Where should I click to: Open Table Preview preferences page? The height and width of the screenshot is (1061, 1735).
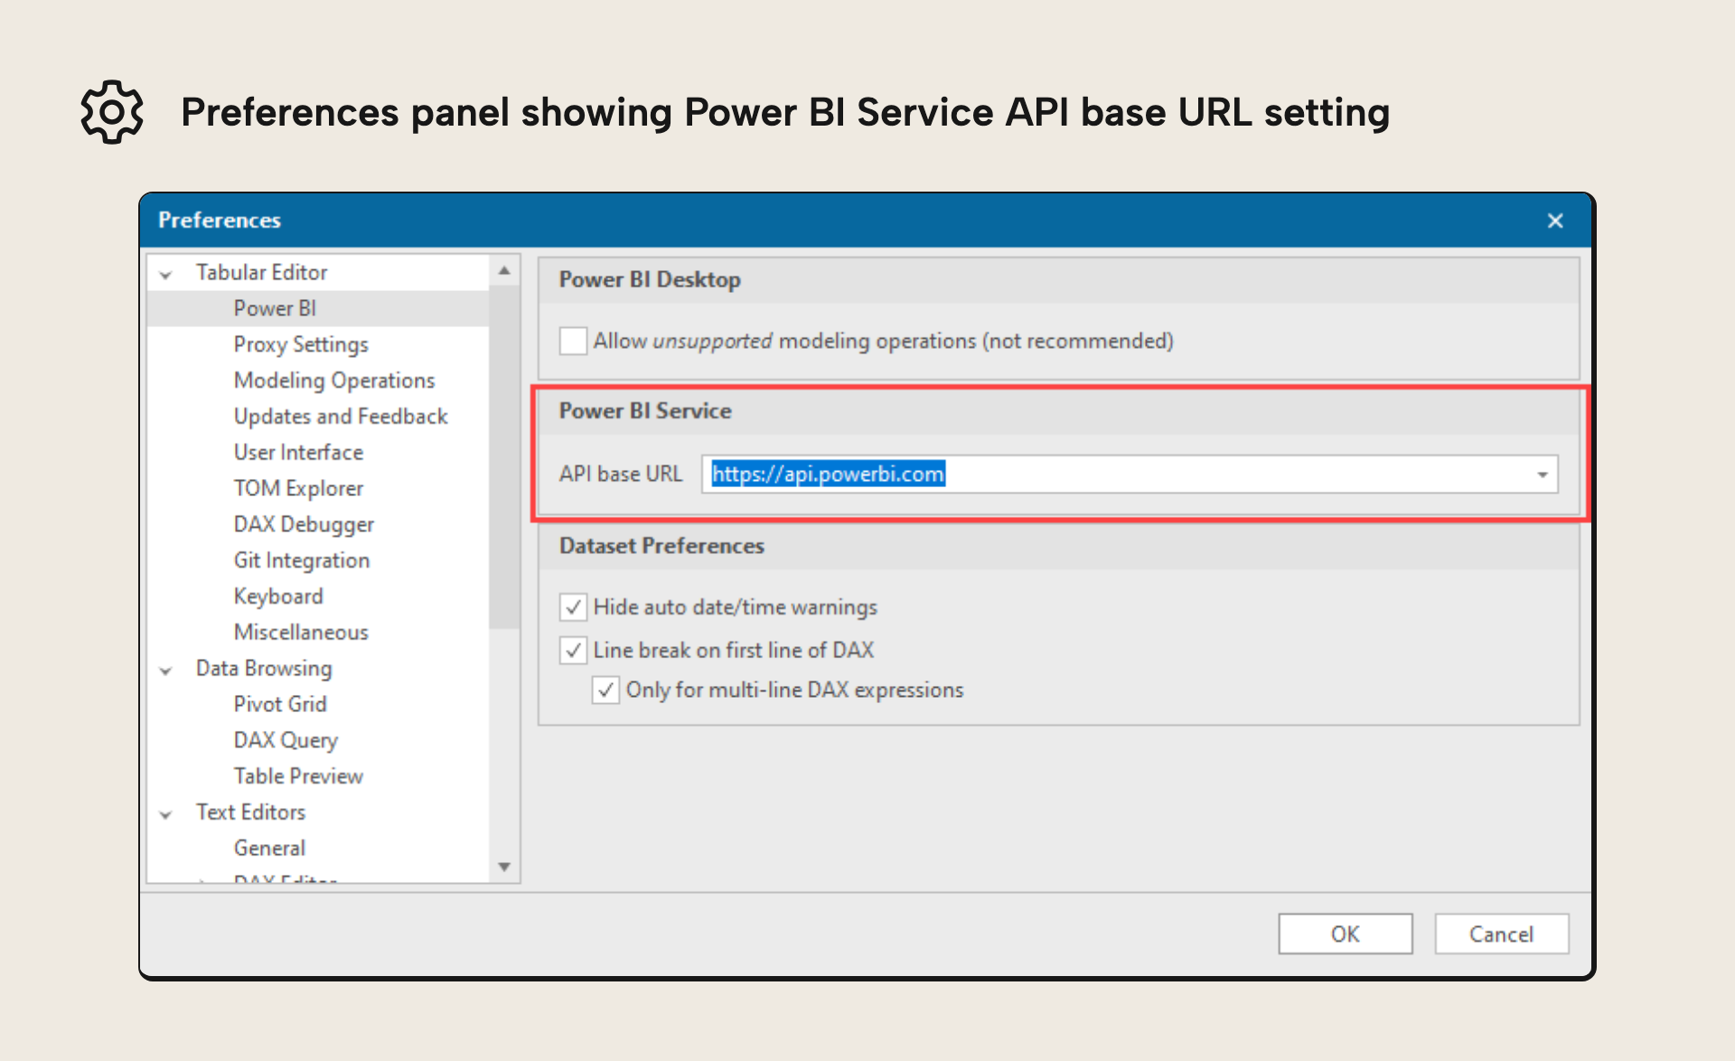(298, 776)
